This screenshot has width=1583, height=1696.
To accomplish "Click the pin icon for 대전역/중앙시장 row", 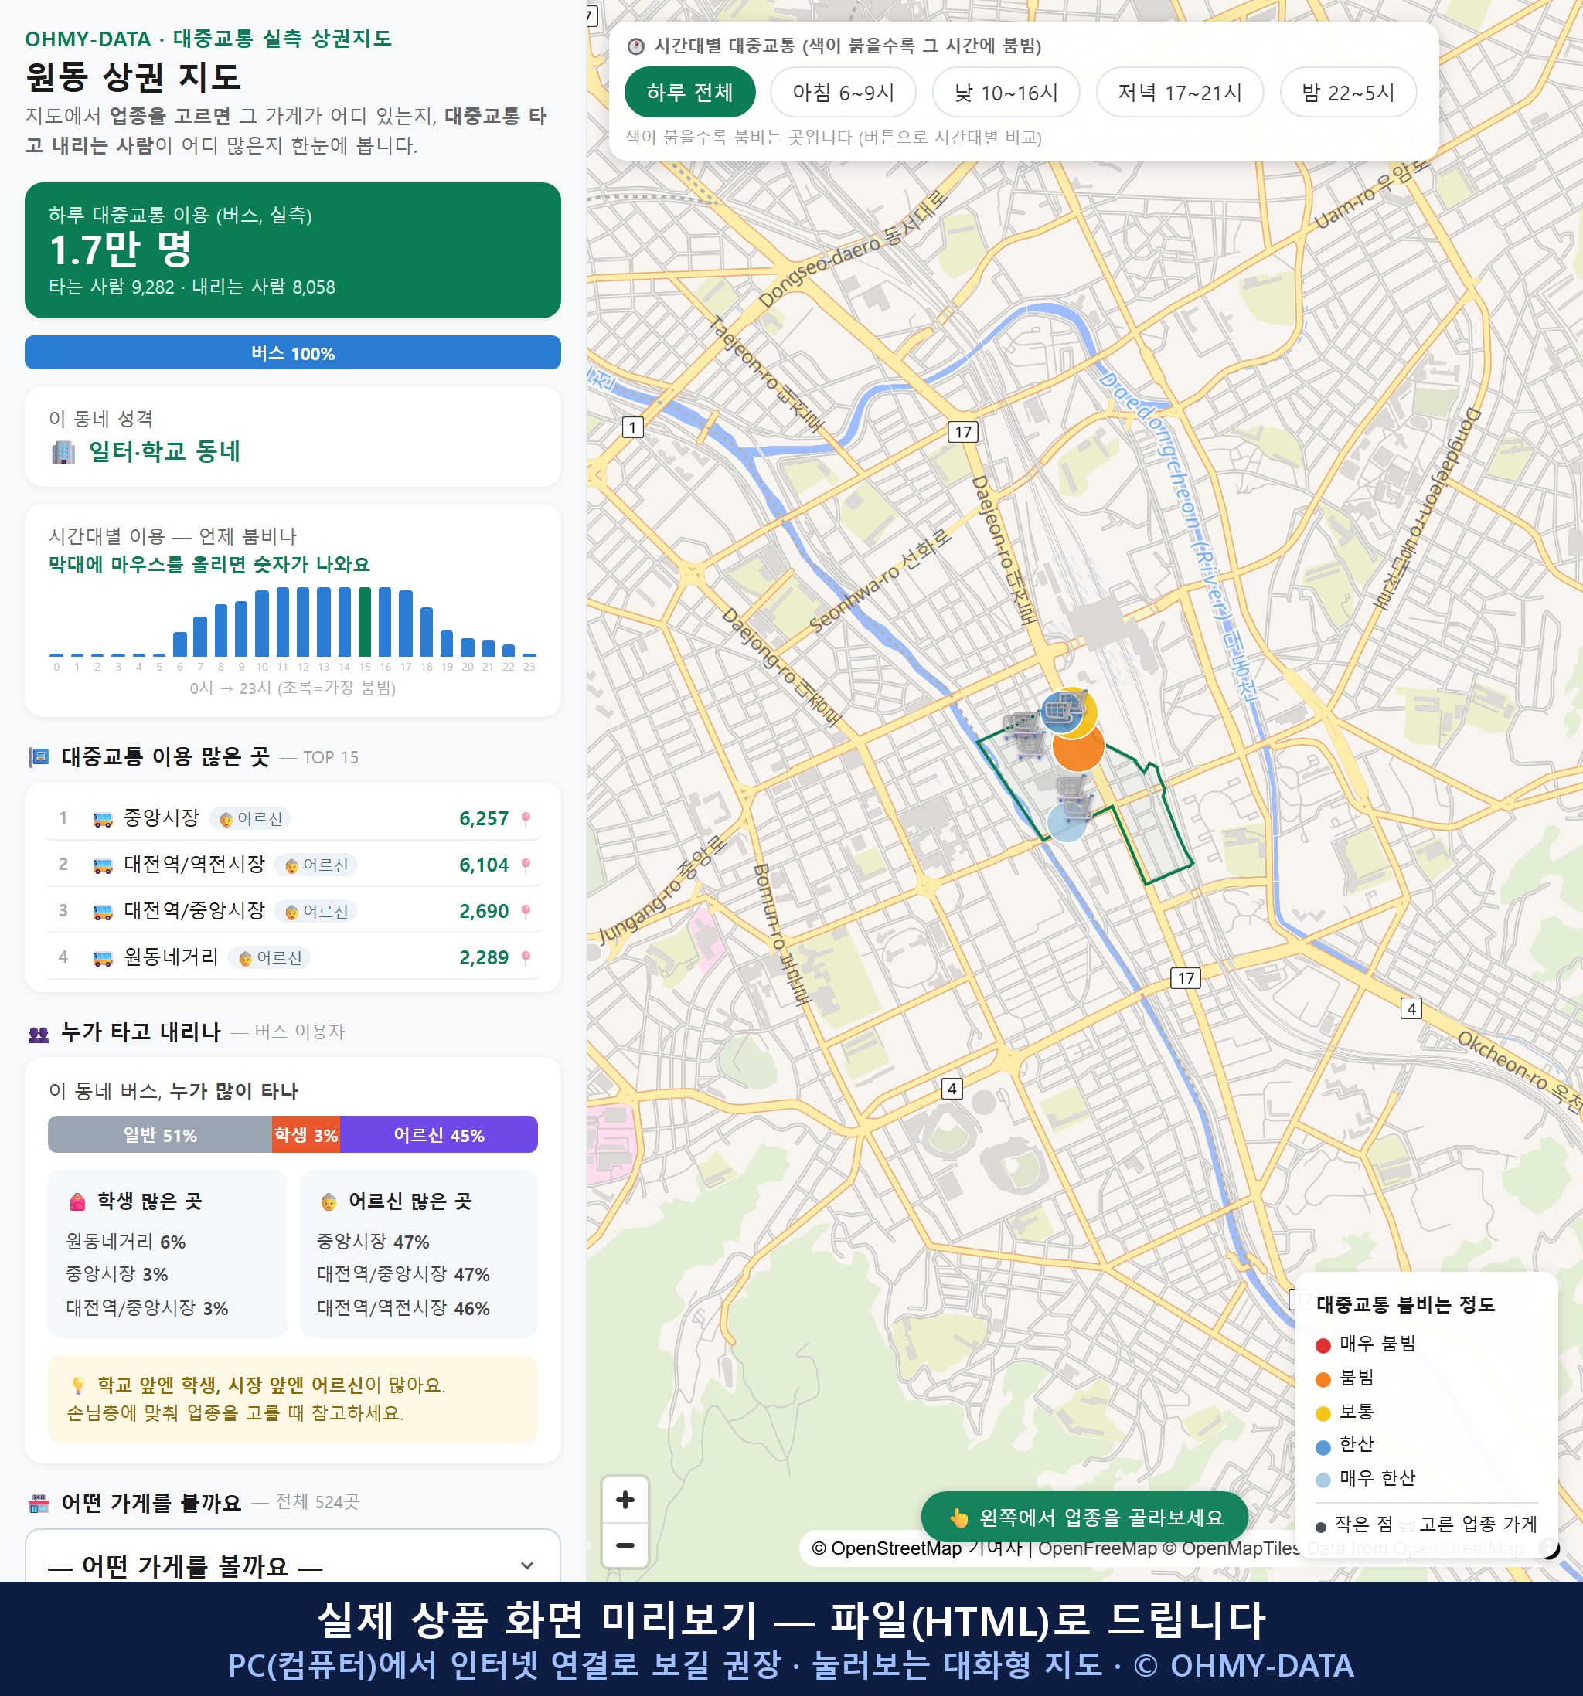I will click(x=526, y=911).
